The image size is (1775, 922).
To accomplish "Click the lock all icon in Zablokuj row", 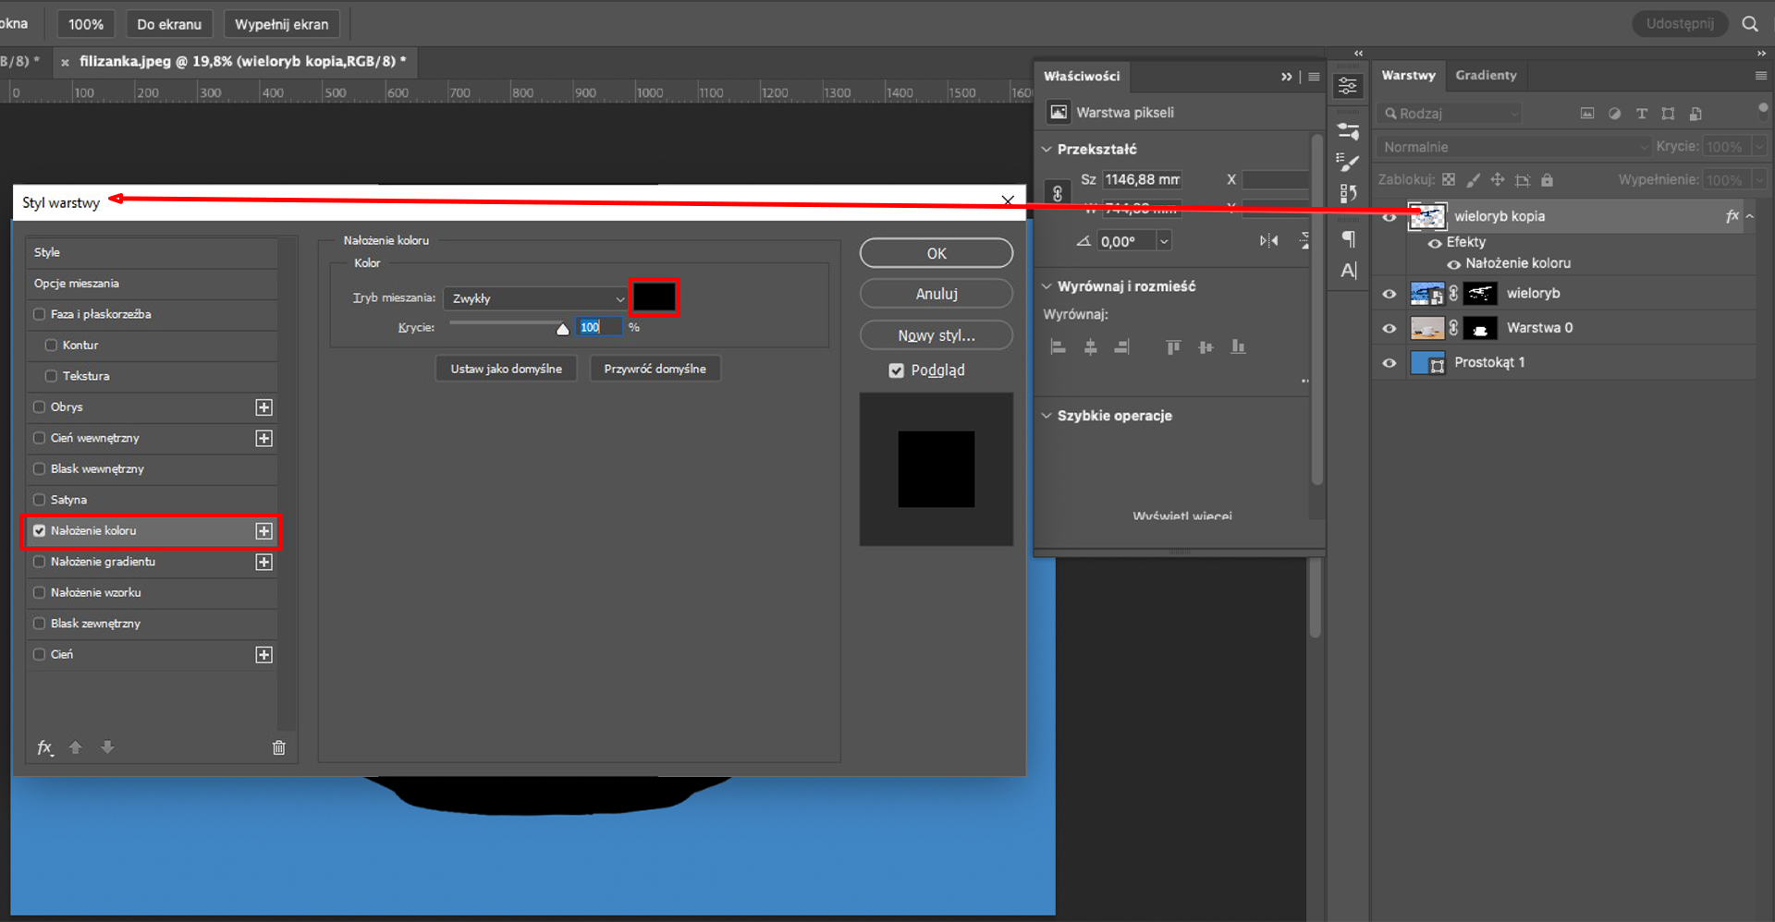I will (1547, 180).
